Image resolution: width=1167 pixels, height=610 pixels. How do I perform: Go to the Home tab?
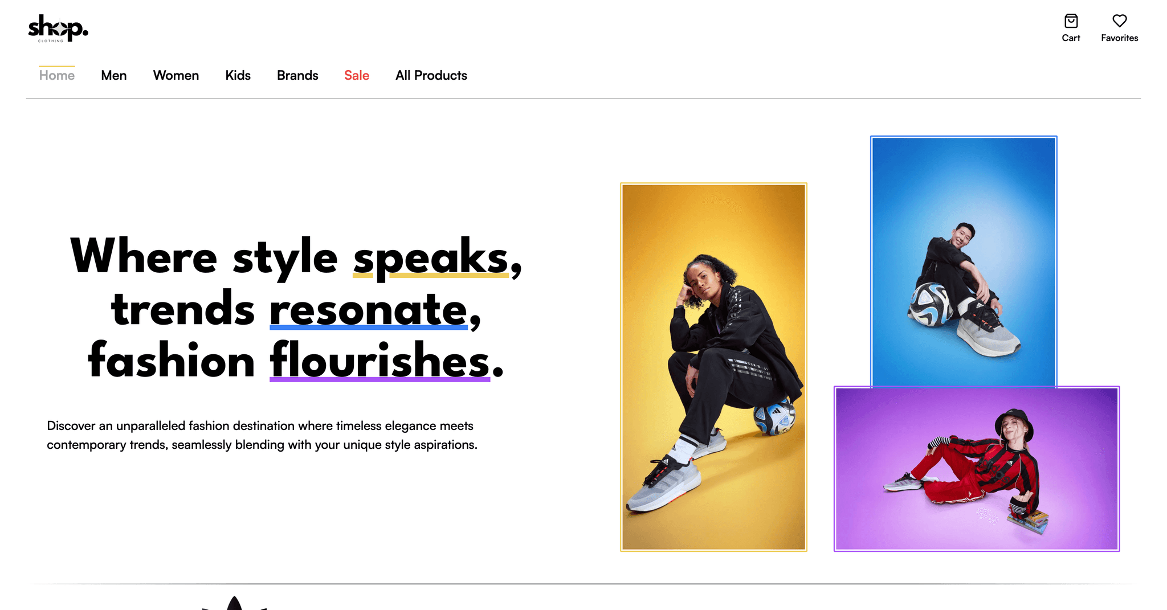tap(57, 75)
